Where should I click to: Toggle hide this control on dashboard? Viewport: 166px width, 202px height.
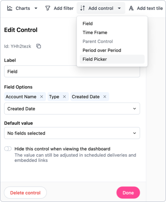point(8,149)
